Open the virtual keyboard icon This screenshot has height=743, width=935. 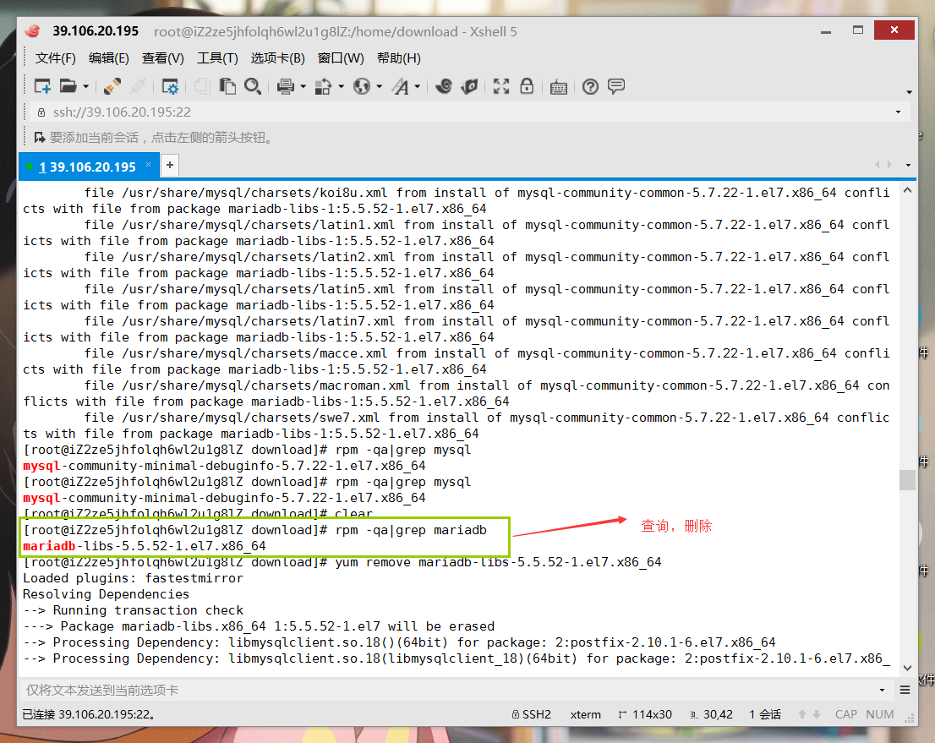tap(558, 86)
